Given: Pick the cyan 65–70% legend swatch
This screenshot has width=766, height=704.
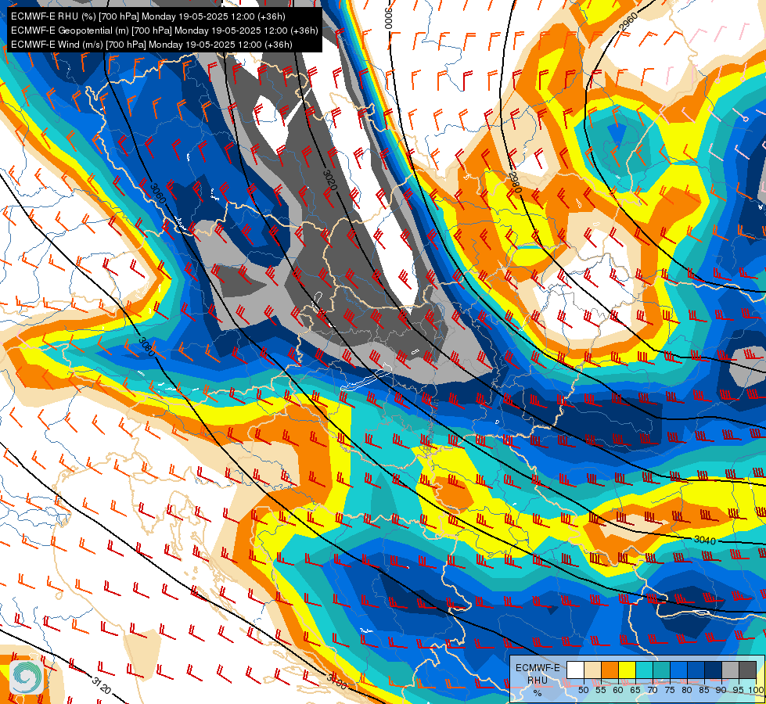Looking at the screenshot, I should tap(645, 670).
